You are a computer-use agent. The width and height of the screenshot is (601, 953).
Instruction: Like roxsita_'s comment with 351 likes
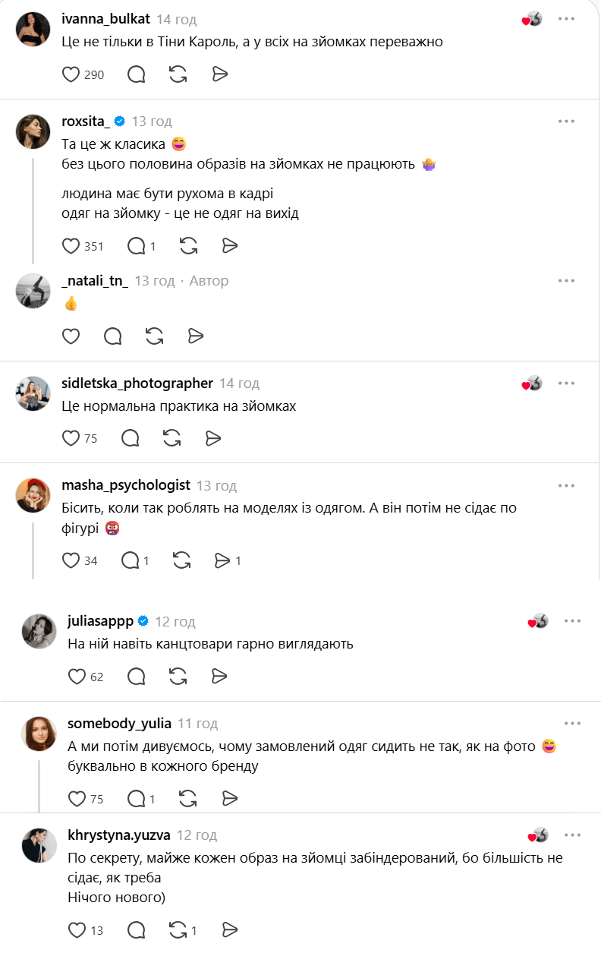pyautogui.click(x=71, y=246)
